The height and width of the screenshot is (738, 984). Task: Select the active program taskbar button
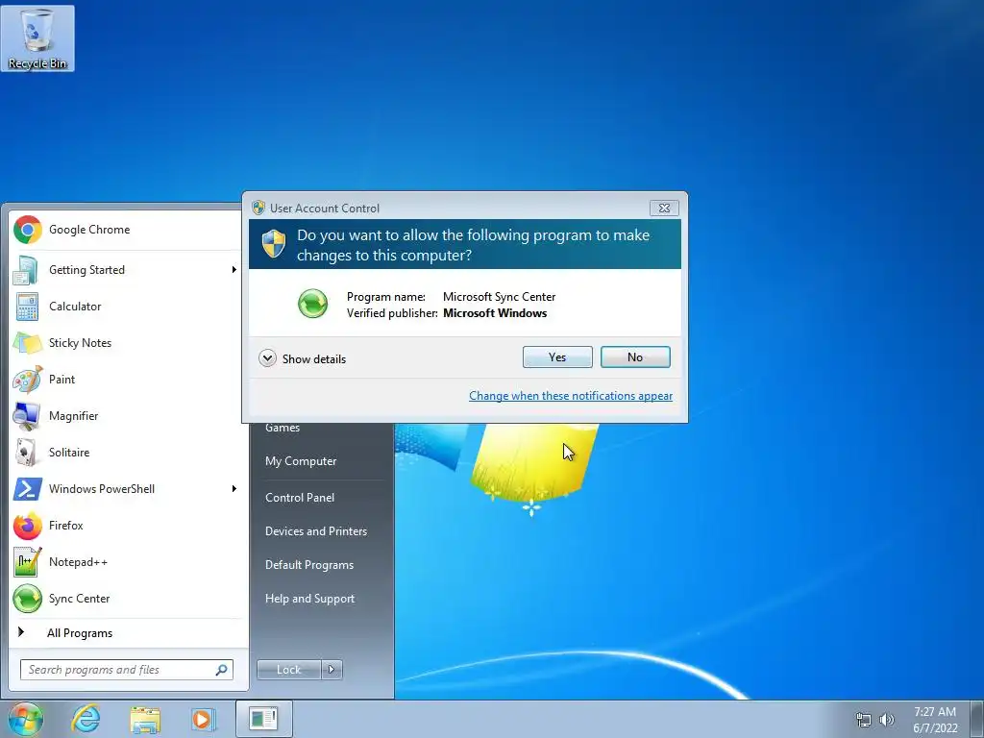(263, 719)
